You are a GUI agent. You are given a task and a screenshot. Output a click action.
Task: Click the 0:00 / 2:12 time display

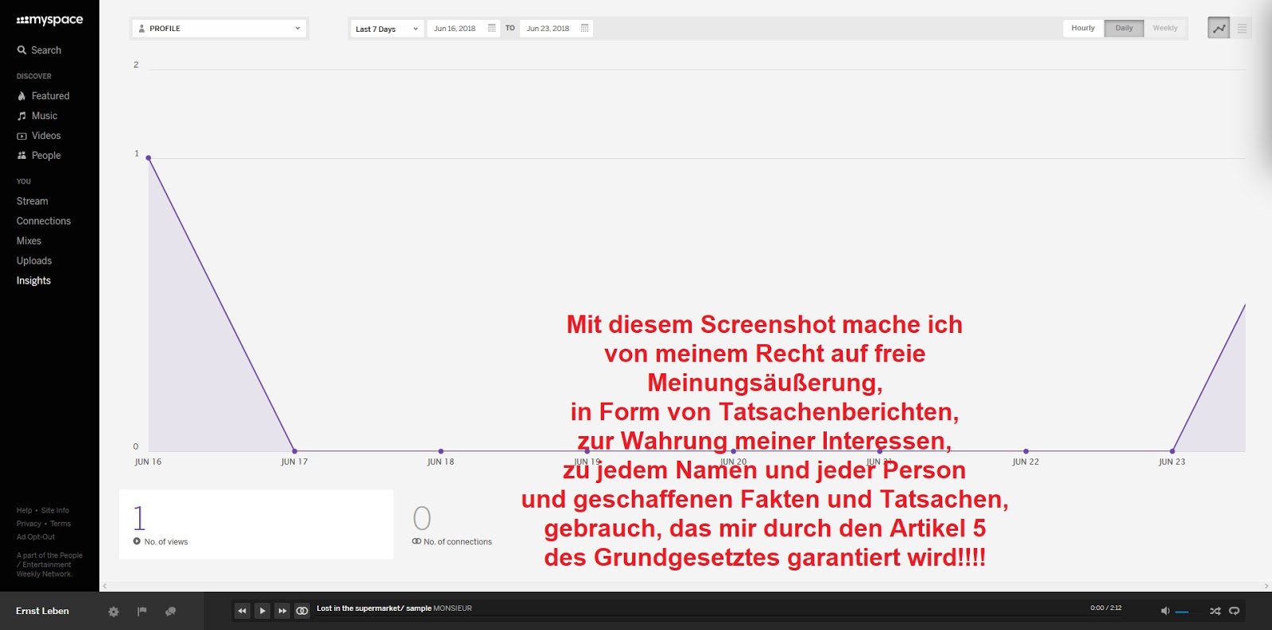coord(1106,608)
